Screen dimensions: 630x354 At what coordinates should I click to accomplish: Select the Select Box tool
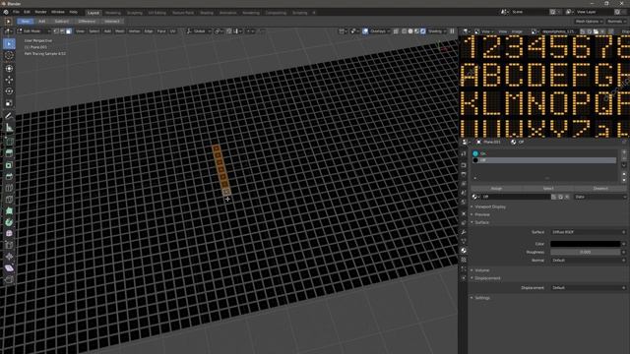coord(9,43)
